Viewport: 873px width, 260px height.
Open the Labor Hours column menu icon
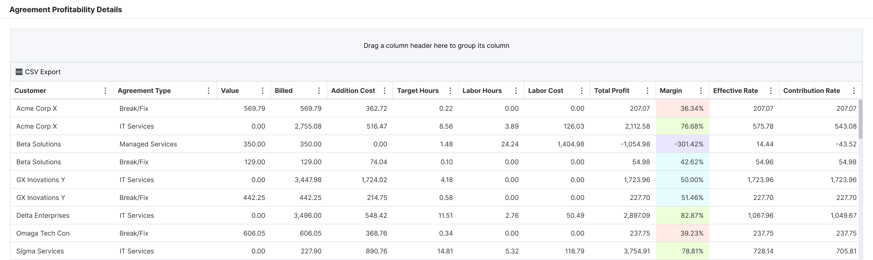coord(516,91)
